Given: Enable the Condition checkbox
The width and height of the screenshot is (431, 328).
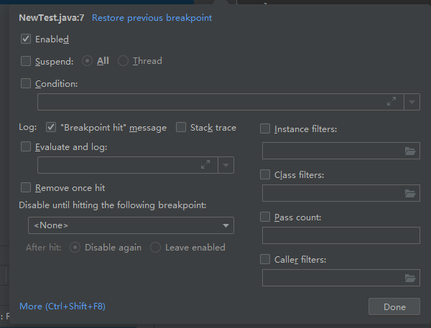Looking at the screenshot, I should point(26,83).
